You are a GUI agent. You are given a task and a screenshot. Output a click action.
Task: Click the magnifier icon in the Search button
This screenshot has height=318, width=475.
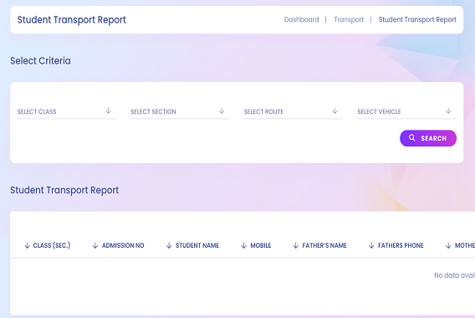(411, 137)
